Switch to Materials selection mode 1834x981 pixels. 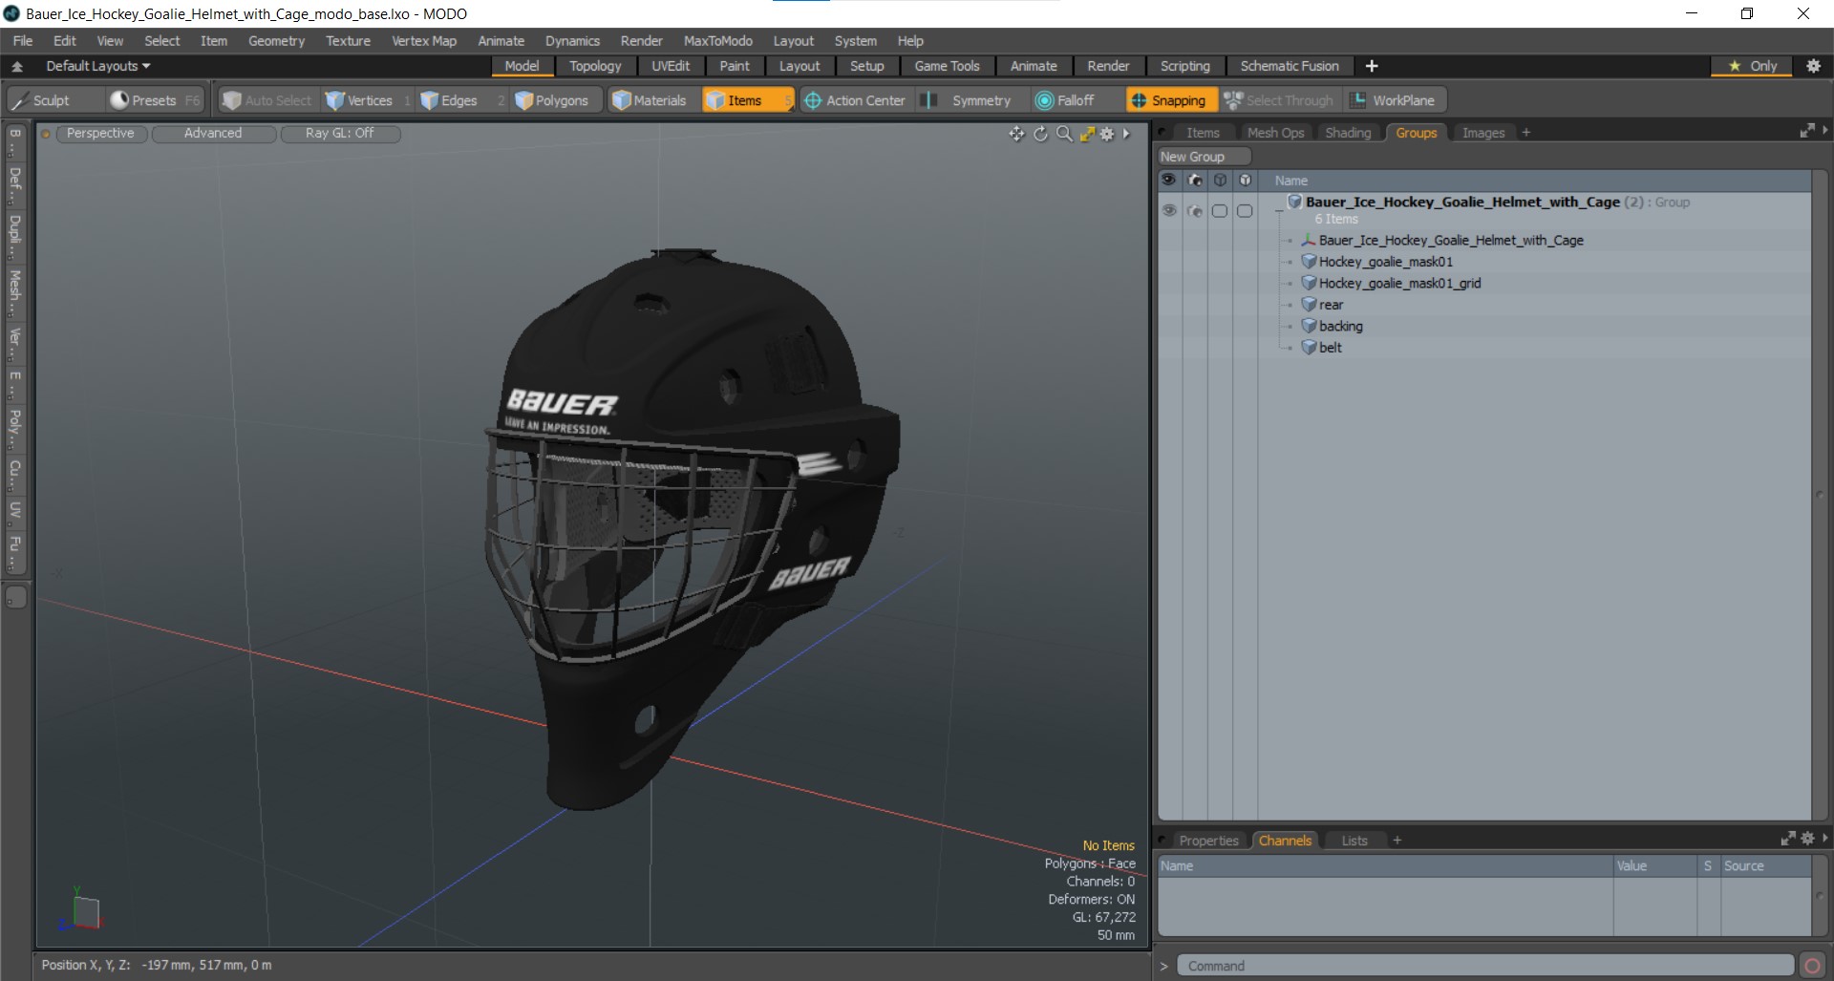point(650,100)
